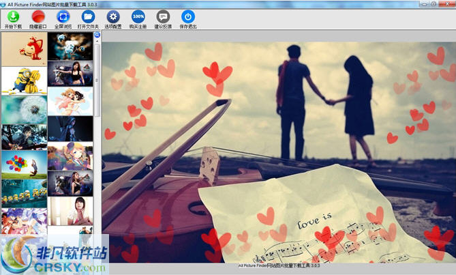Click the green Start Download (开始下载) icon

(13, 17)
